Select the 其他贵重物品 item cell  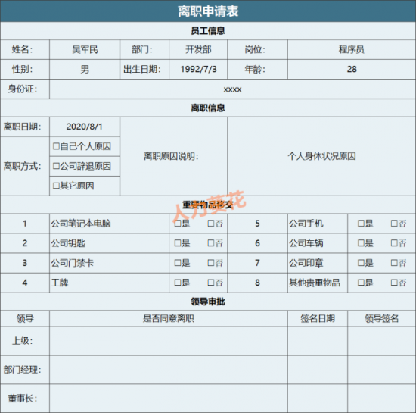coord(318,283)
